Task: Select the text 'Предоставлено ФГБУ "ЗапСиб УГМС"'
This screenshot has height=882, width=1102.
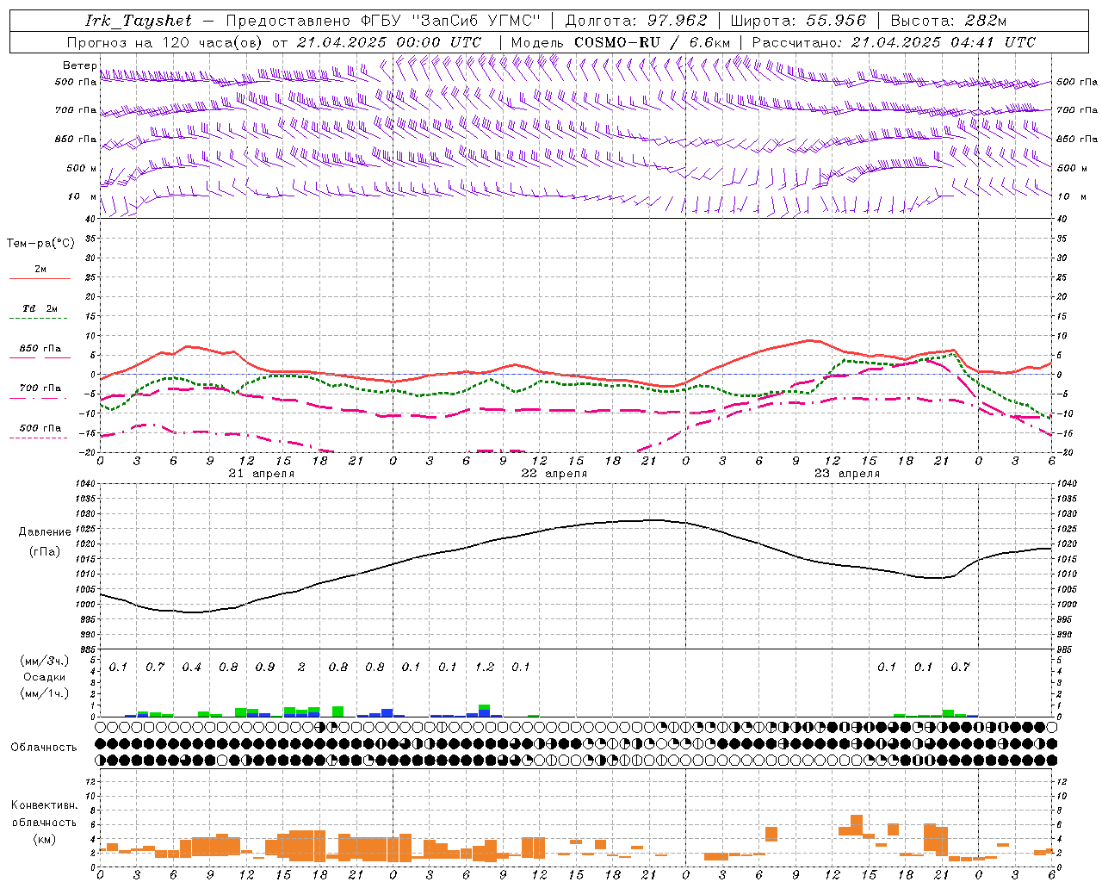Action: (x=382, y=21)
